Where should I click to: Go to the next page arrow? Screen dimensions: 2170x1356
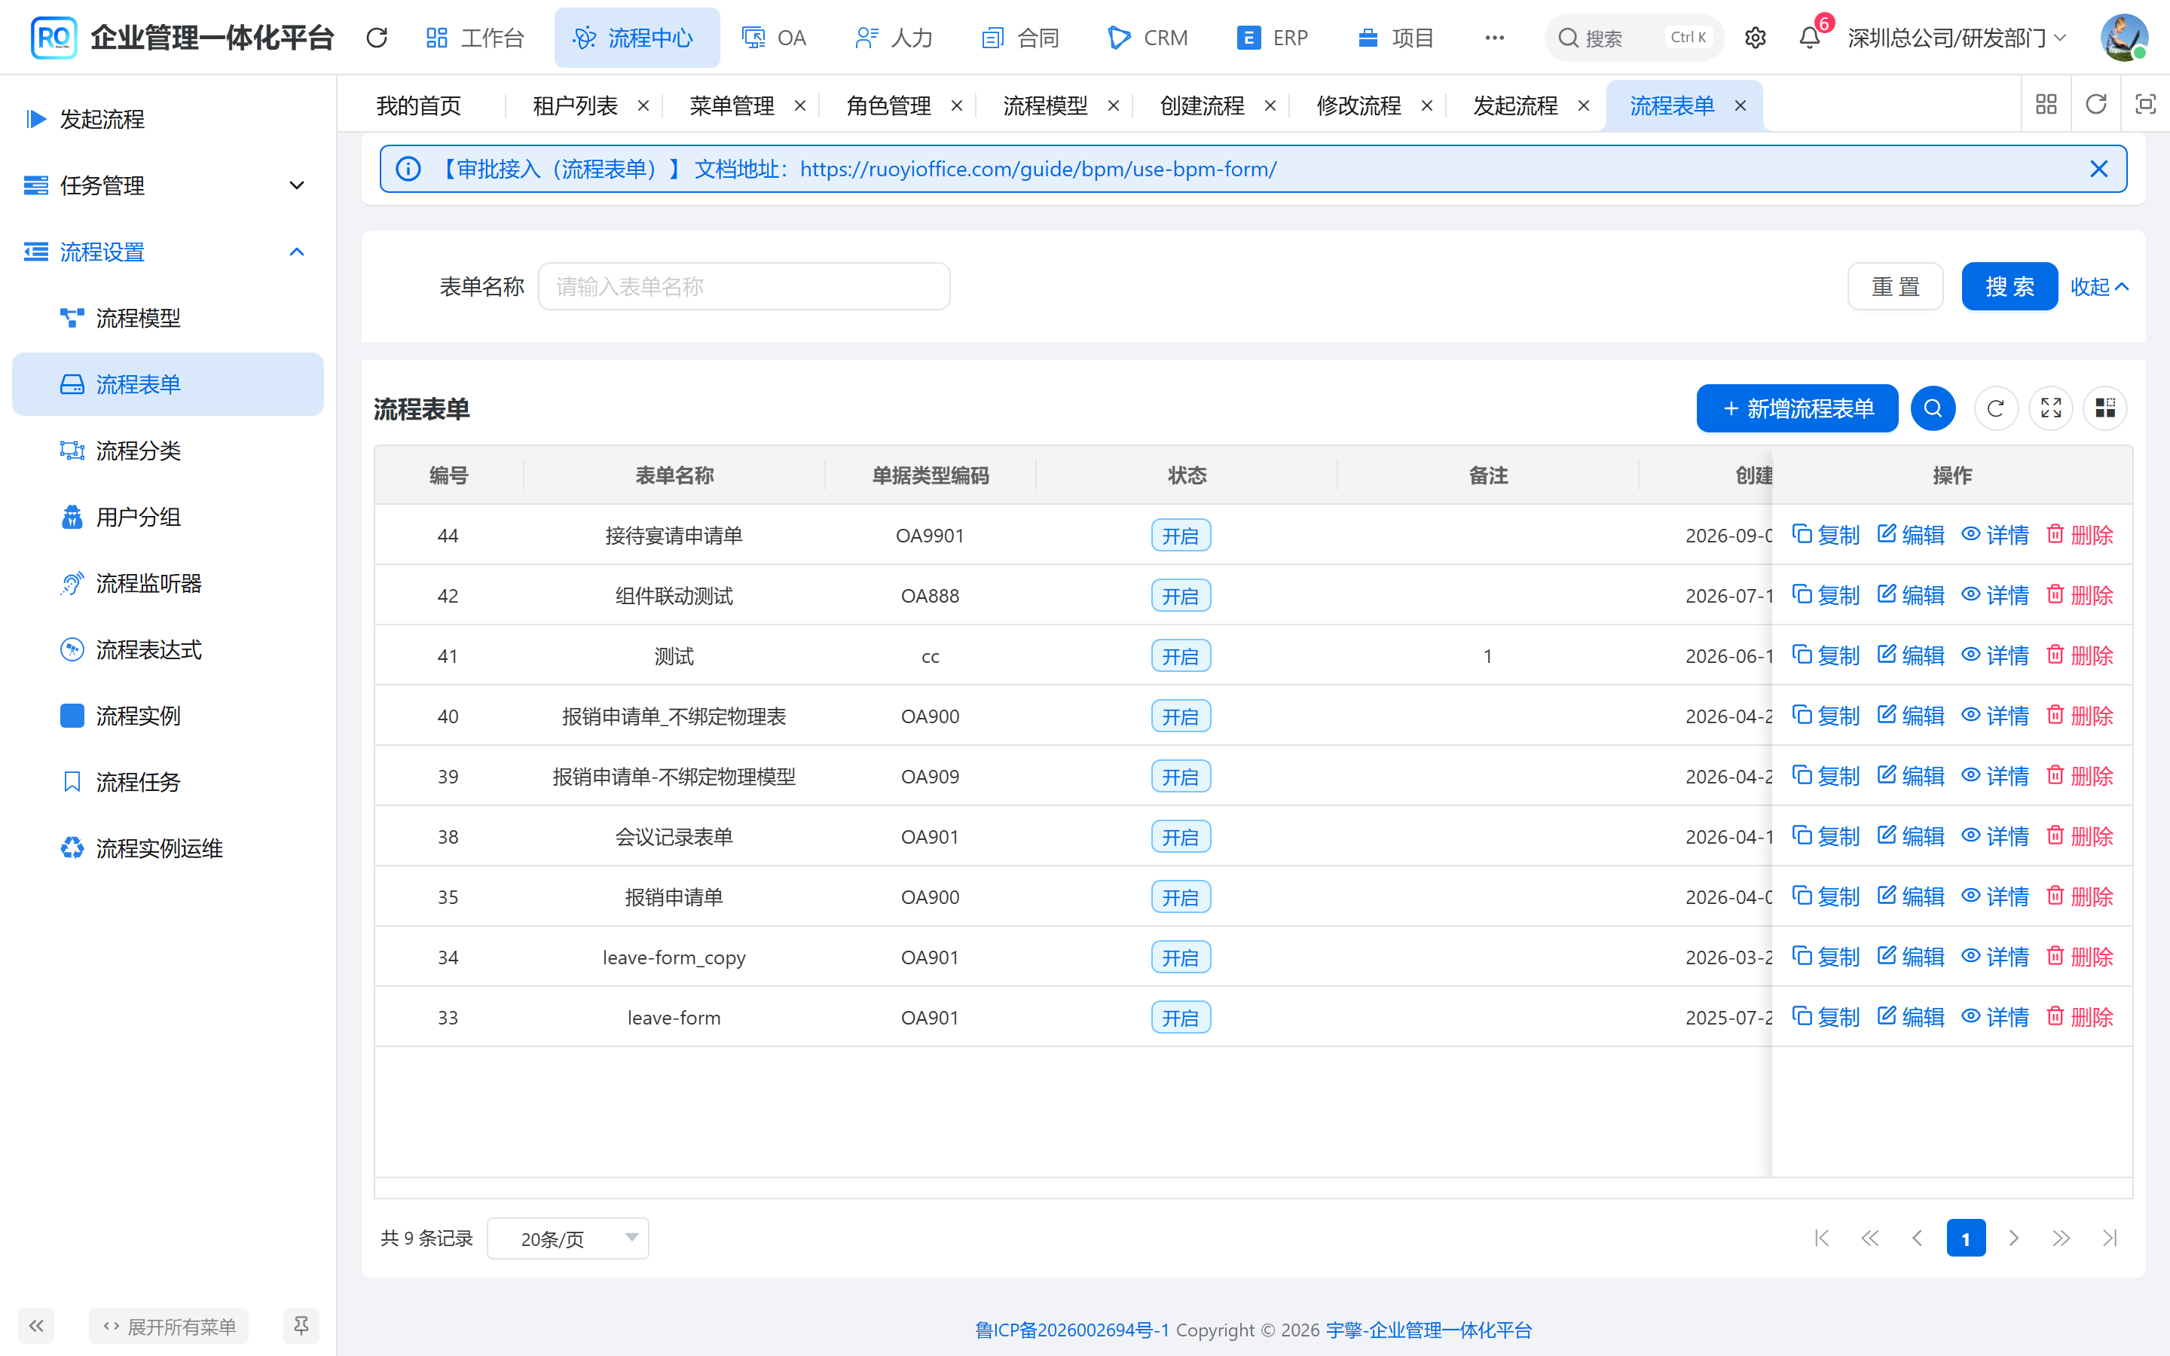2014,1238
